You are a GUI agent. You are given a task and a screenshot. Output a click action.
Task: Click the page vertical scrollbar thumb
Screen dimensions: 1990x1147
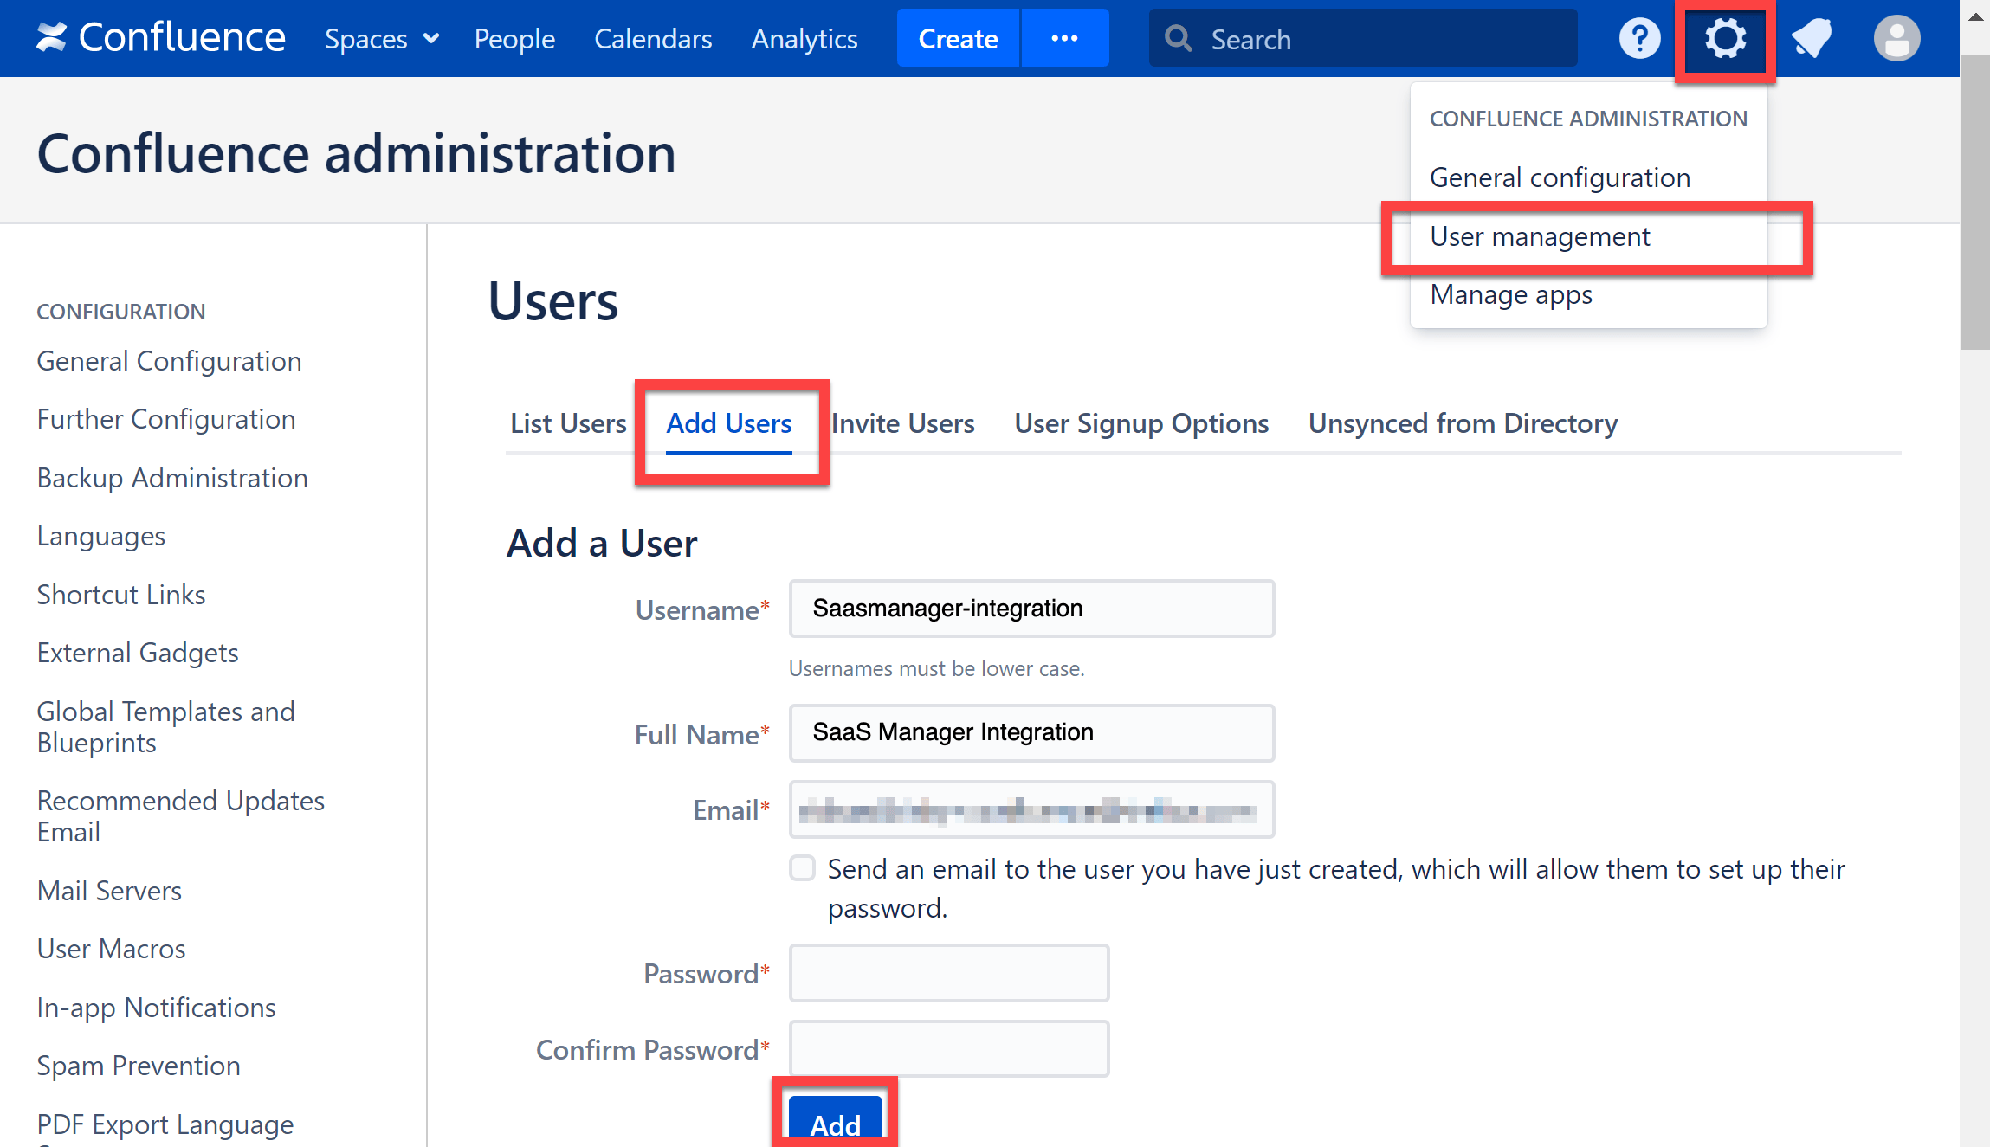click(x=1975, y=202)
